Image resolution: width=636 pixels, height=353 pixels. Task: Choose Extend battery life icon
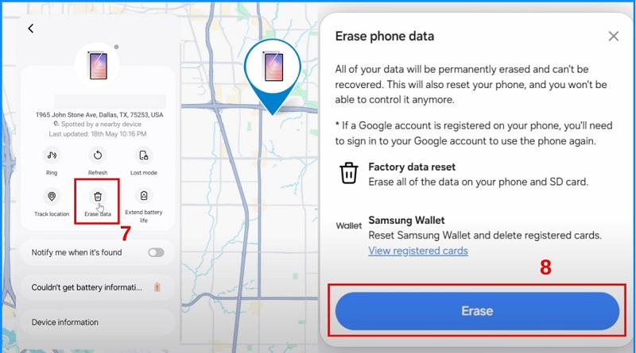[144, 196]
